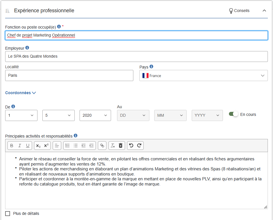Underline the selected text

tap(28, 146)
